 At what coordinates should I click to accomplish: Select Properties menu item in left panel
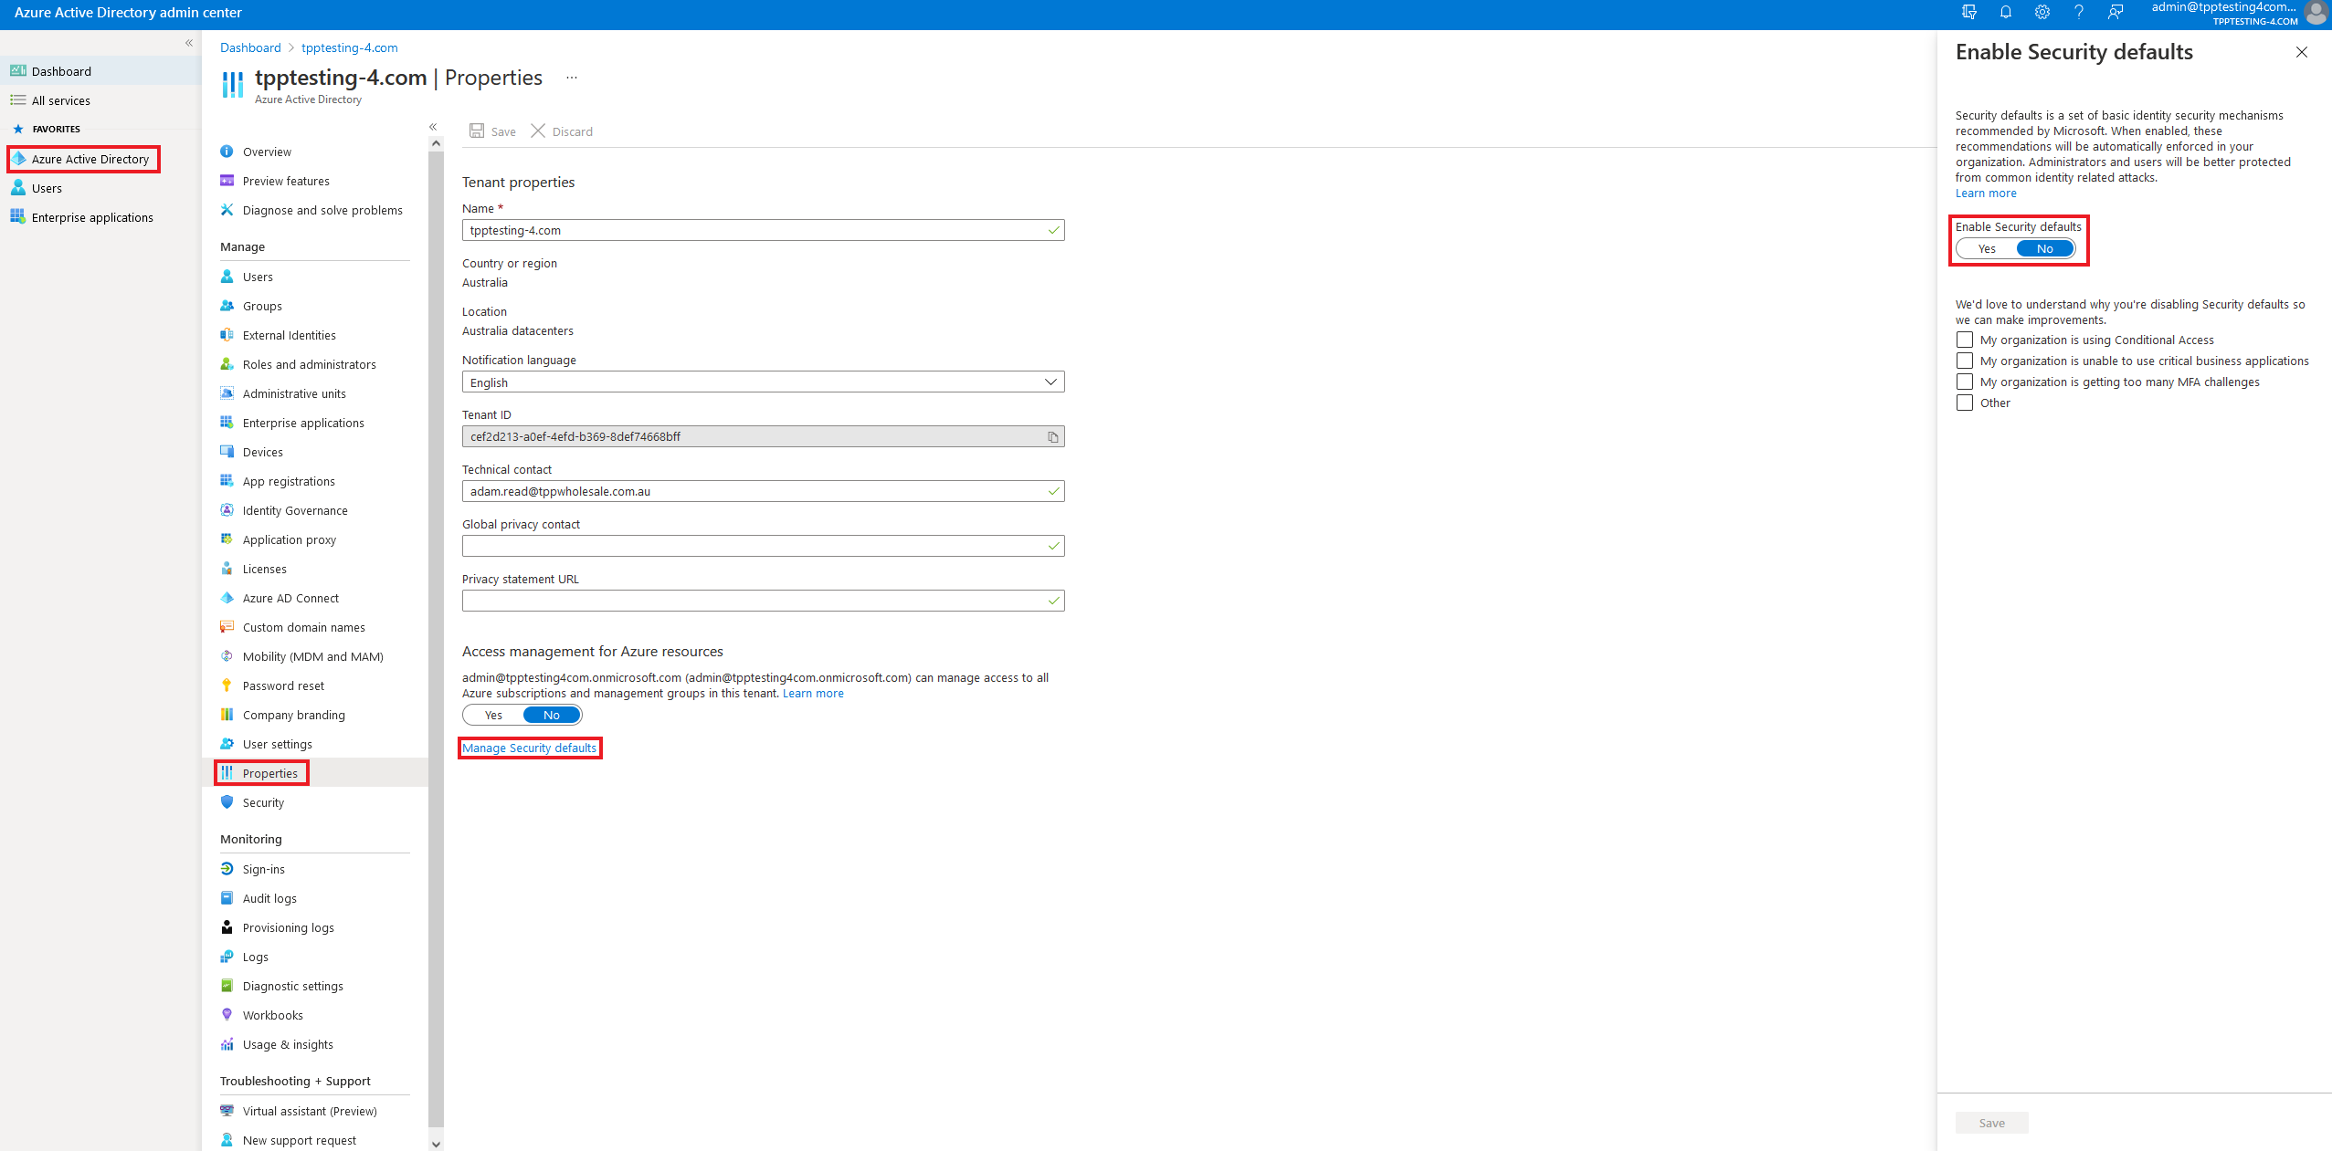(x=269, y=773)
